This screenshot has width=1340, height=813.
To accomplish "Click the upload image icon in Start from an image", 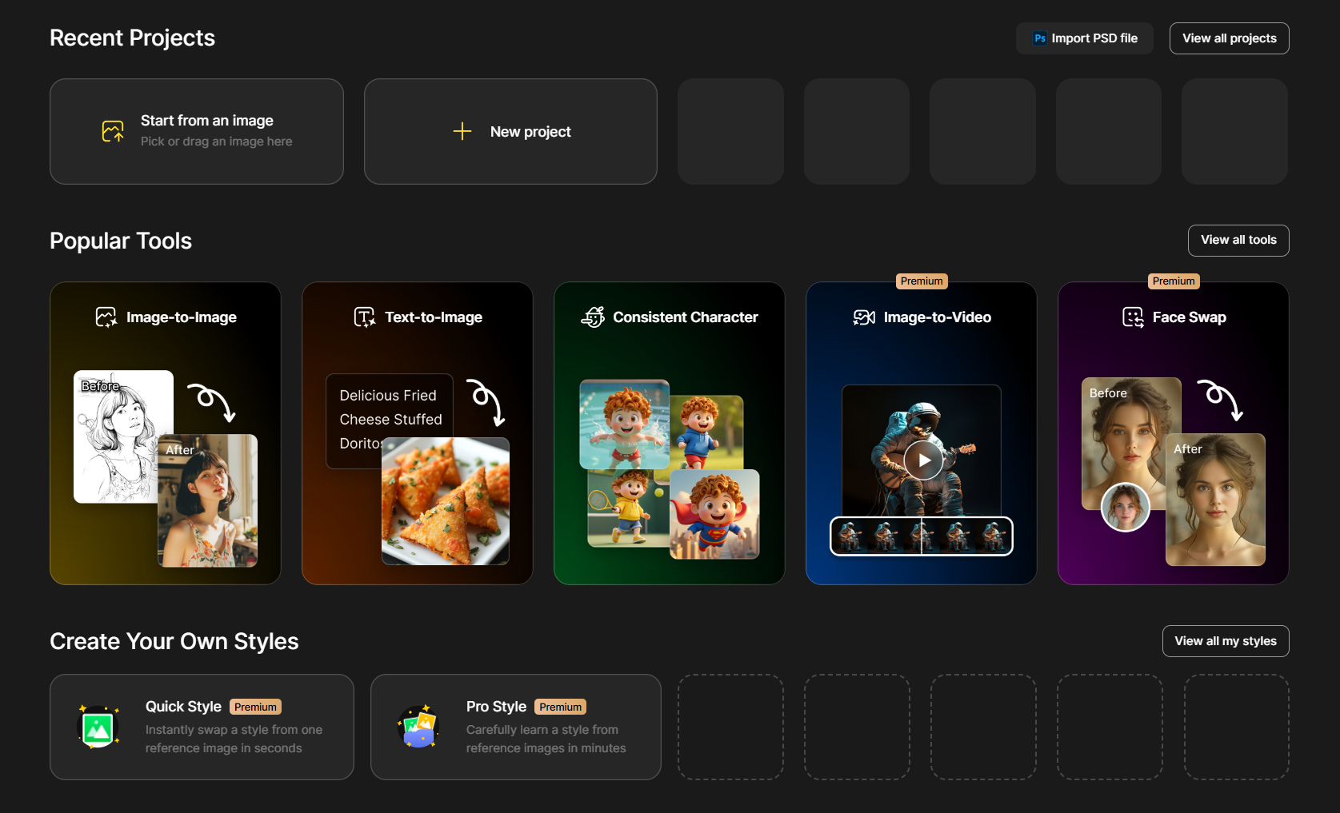I will [x=113, y=131].
